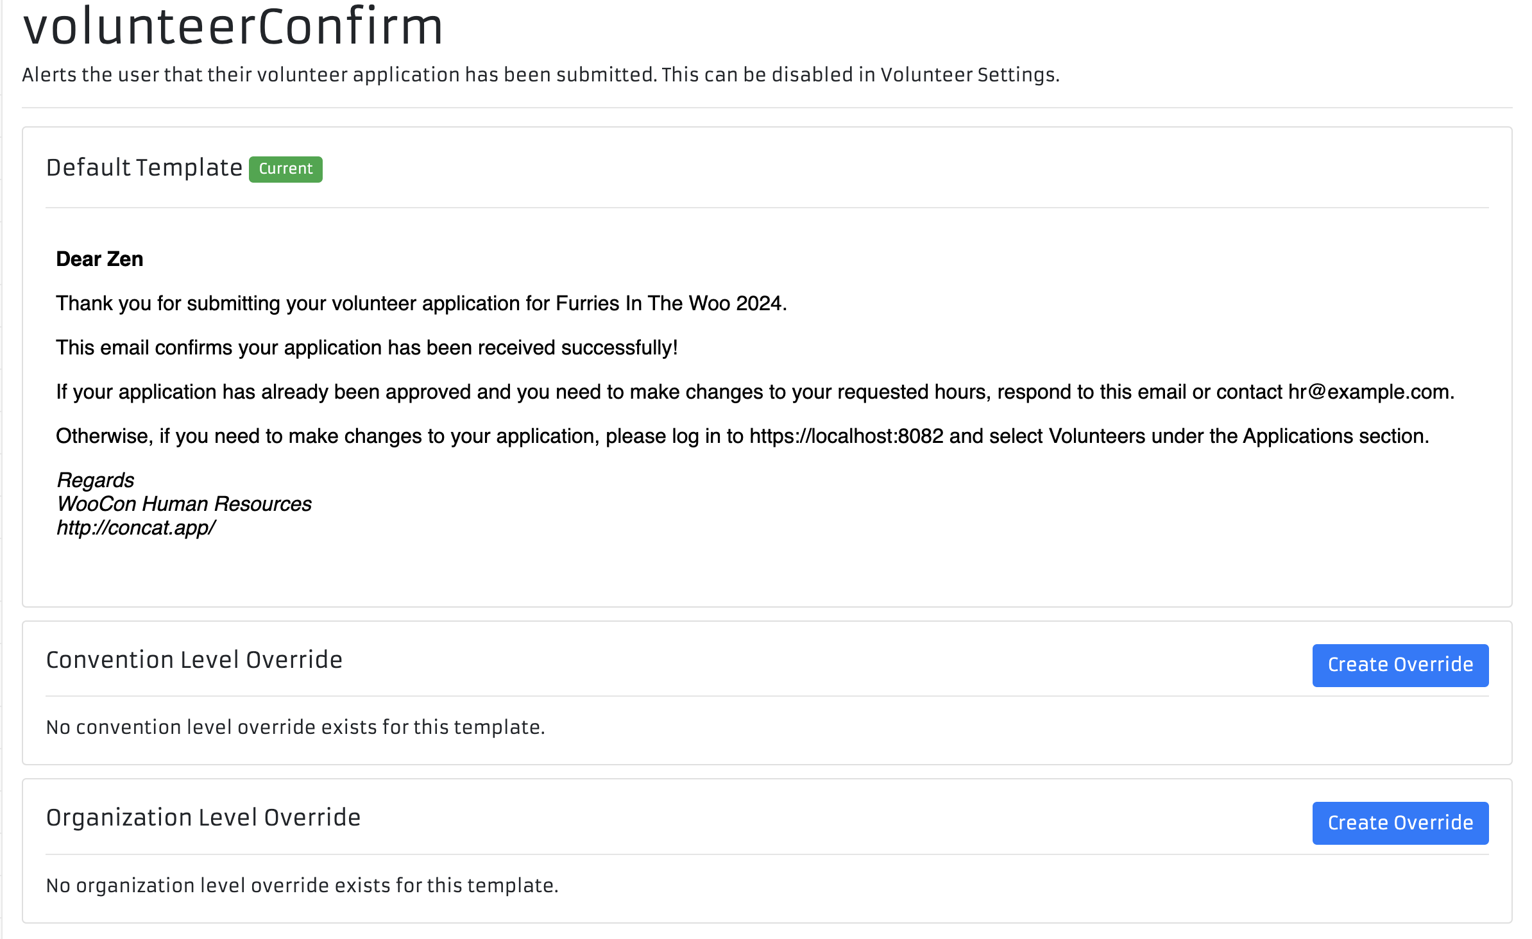The height and width of the screenshot is (939, 1532).
Task: Click the Dear Zen greeting
Action: pos(99,259)
